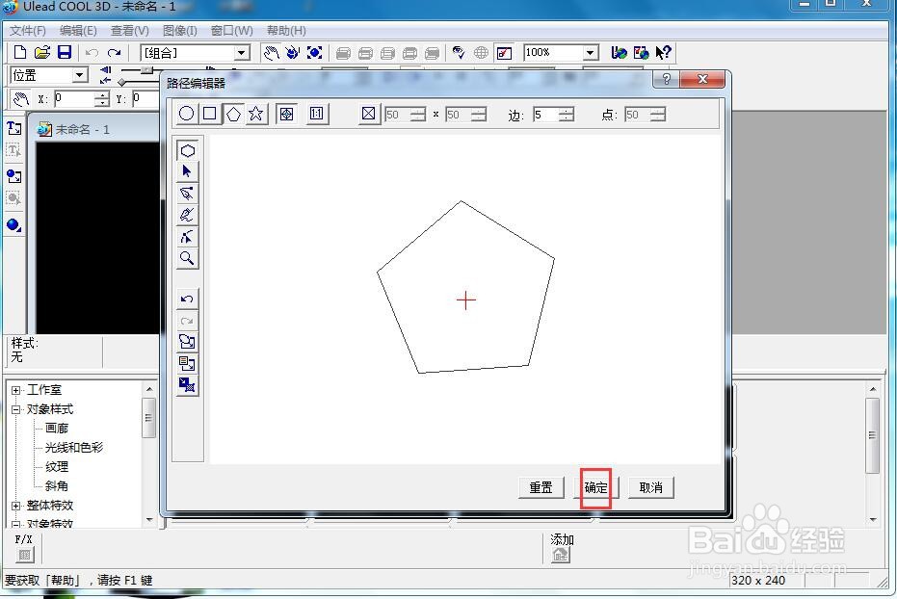Click the 边 sides value field
The width and height of the screenshot is (897, 599).
click(545, 115)
